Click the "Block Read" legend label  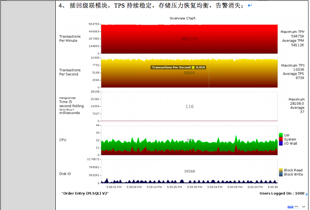pyautogui.click(x=293, y=170)
